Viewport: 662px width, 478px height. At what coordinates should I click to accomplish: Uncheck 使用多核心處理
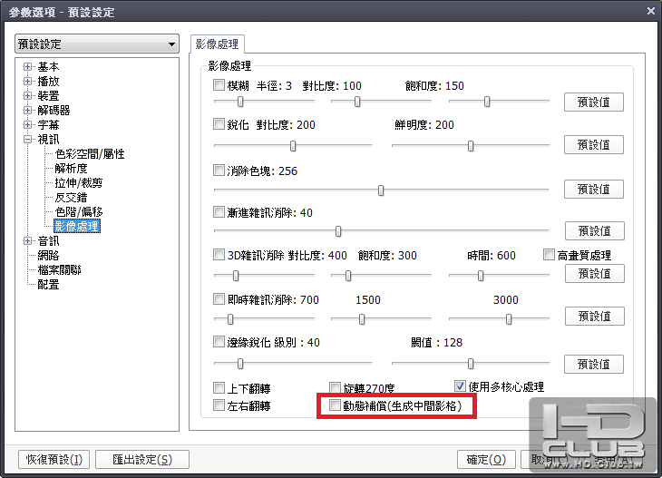[x=460, y=386]
